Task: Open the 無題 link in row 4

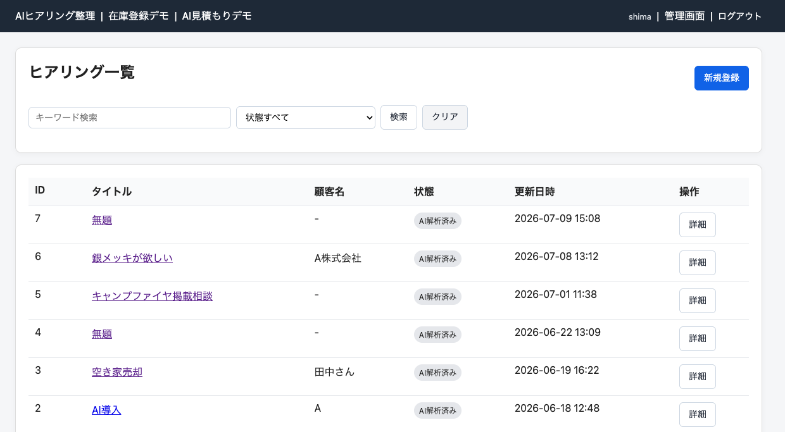Action: click(x=102, y=334)
